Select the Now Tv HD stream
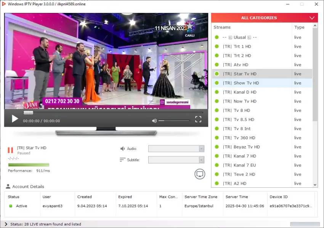 pos(262,101)
